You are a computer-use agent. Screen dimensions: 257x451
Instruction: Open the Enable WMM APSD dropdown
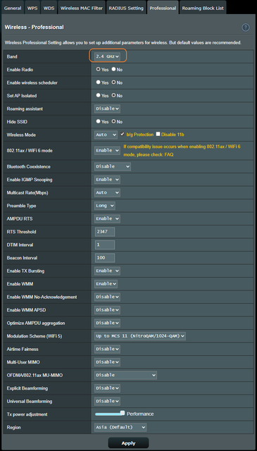click(x=107, y=310)
